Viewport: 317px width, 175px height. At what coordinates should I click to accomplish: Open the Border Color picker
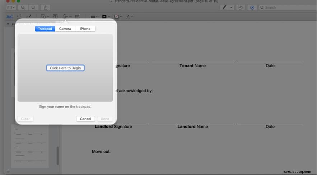pyautogui.click(x=106, y=16)
